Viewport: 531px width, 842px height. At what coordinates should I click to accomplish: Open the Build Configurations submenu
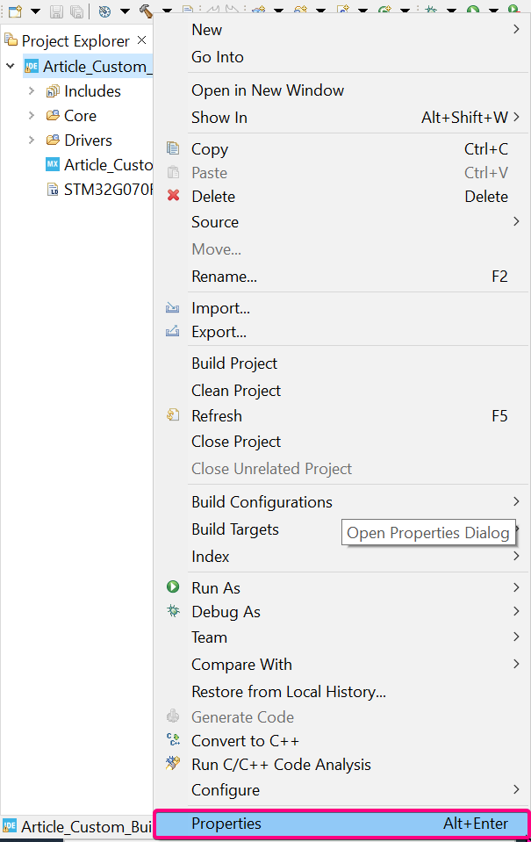click(x=262, y=502)
